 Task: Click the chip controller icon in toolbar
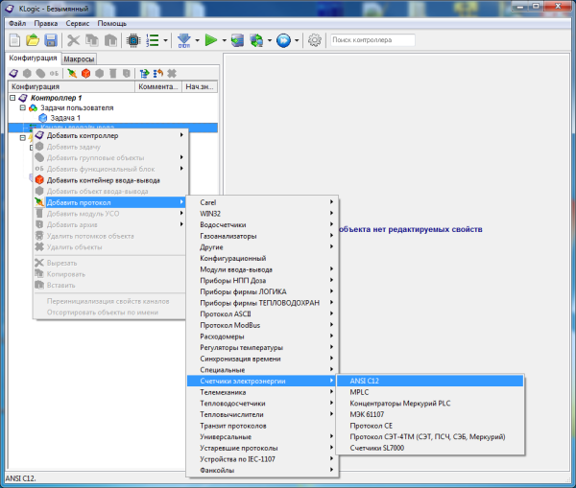click(132, 40)
